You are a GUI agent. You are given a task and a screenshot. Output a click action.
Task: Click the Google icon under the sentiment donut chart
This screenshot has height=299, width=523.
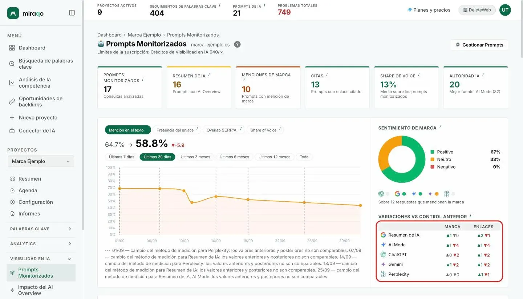click(397, 194)
